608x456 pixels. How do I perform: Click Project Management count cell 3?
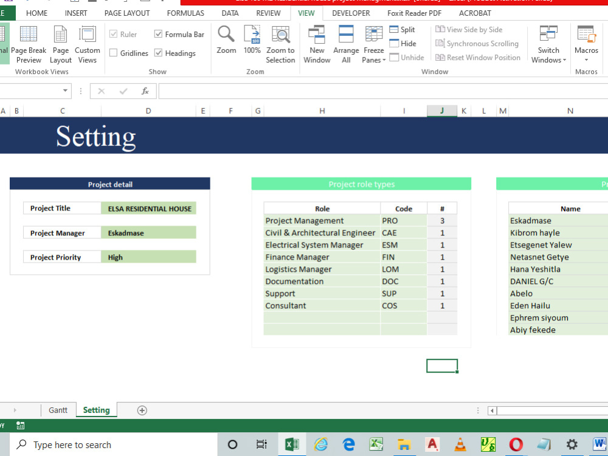pyautogui.click(x=442, y=221)
